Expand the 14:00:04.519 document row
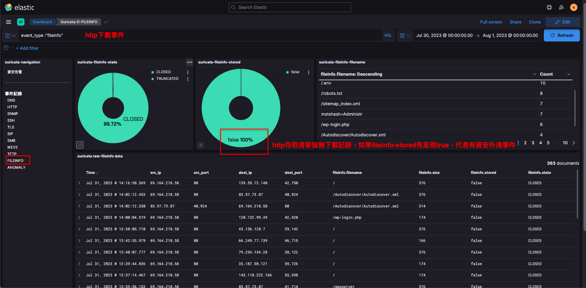The width and height of the screenshot is (586, 288). click(x=79, y=218)
